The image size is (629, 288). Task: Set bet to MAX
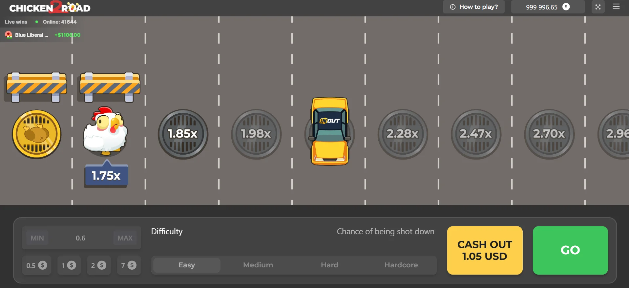(x=125, y=238)
